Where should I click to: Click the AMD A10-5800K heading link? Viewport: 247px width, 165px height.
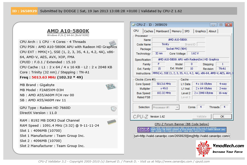coord(68,31)
